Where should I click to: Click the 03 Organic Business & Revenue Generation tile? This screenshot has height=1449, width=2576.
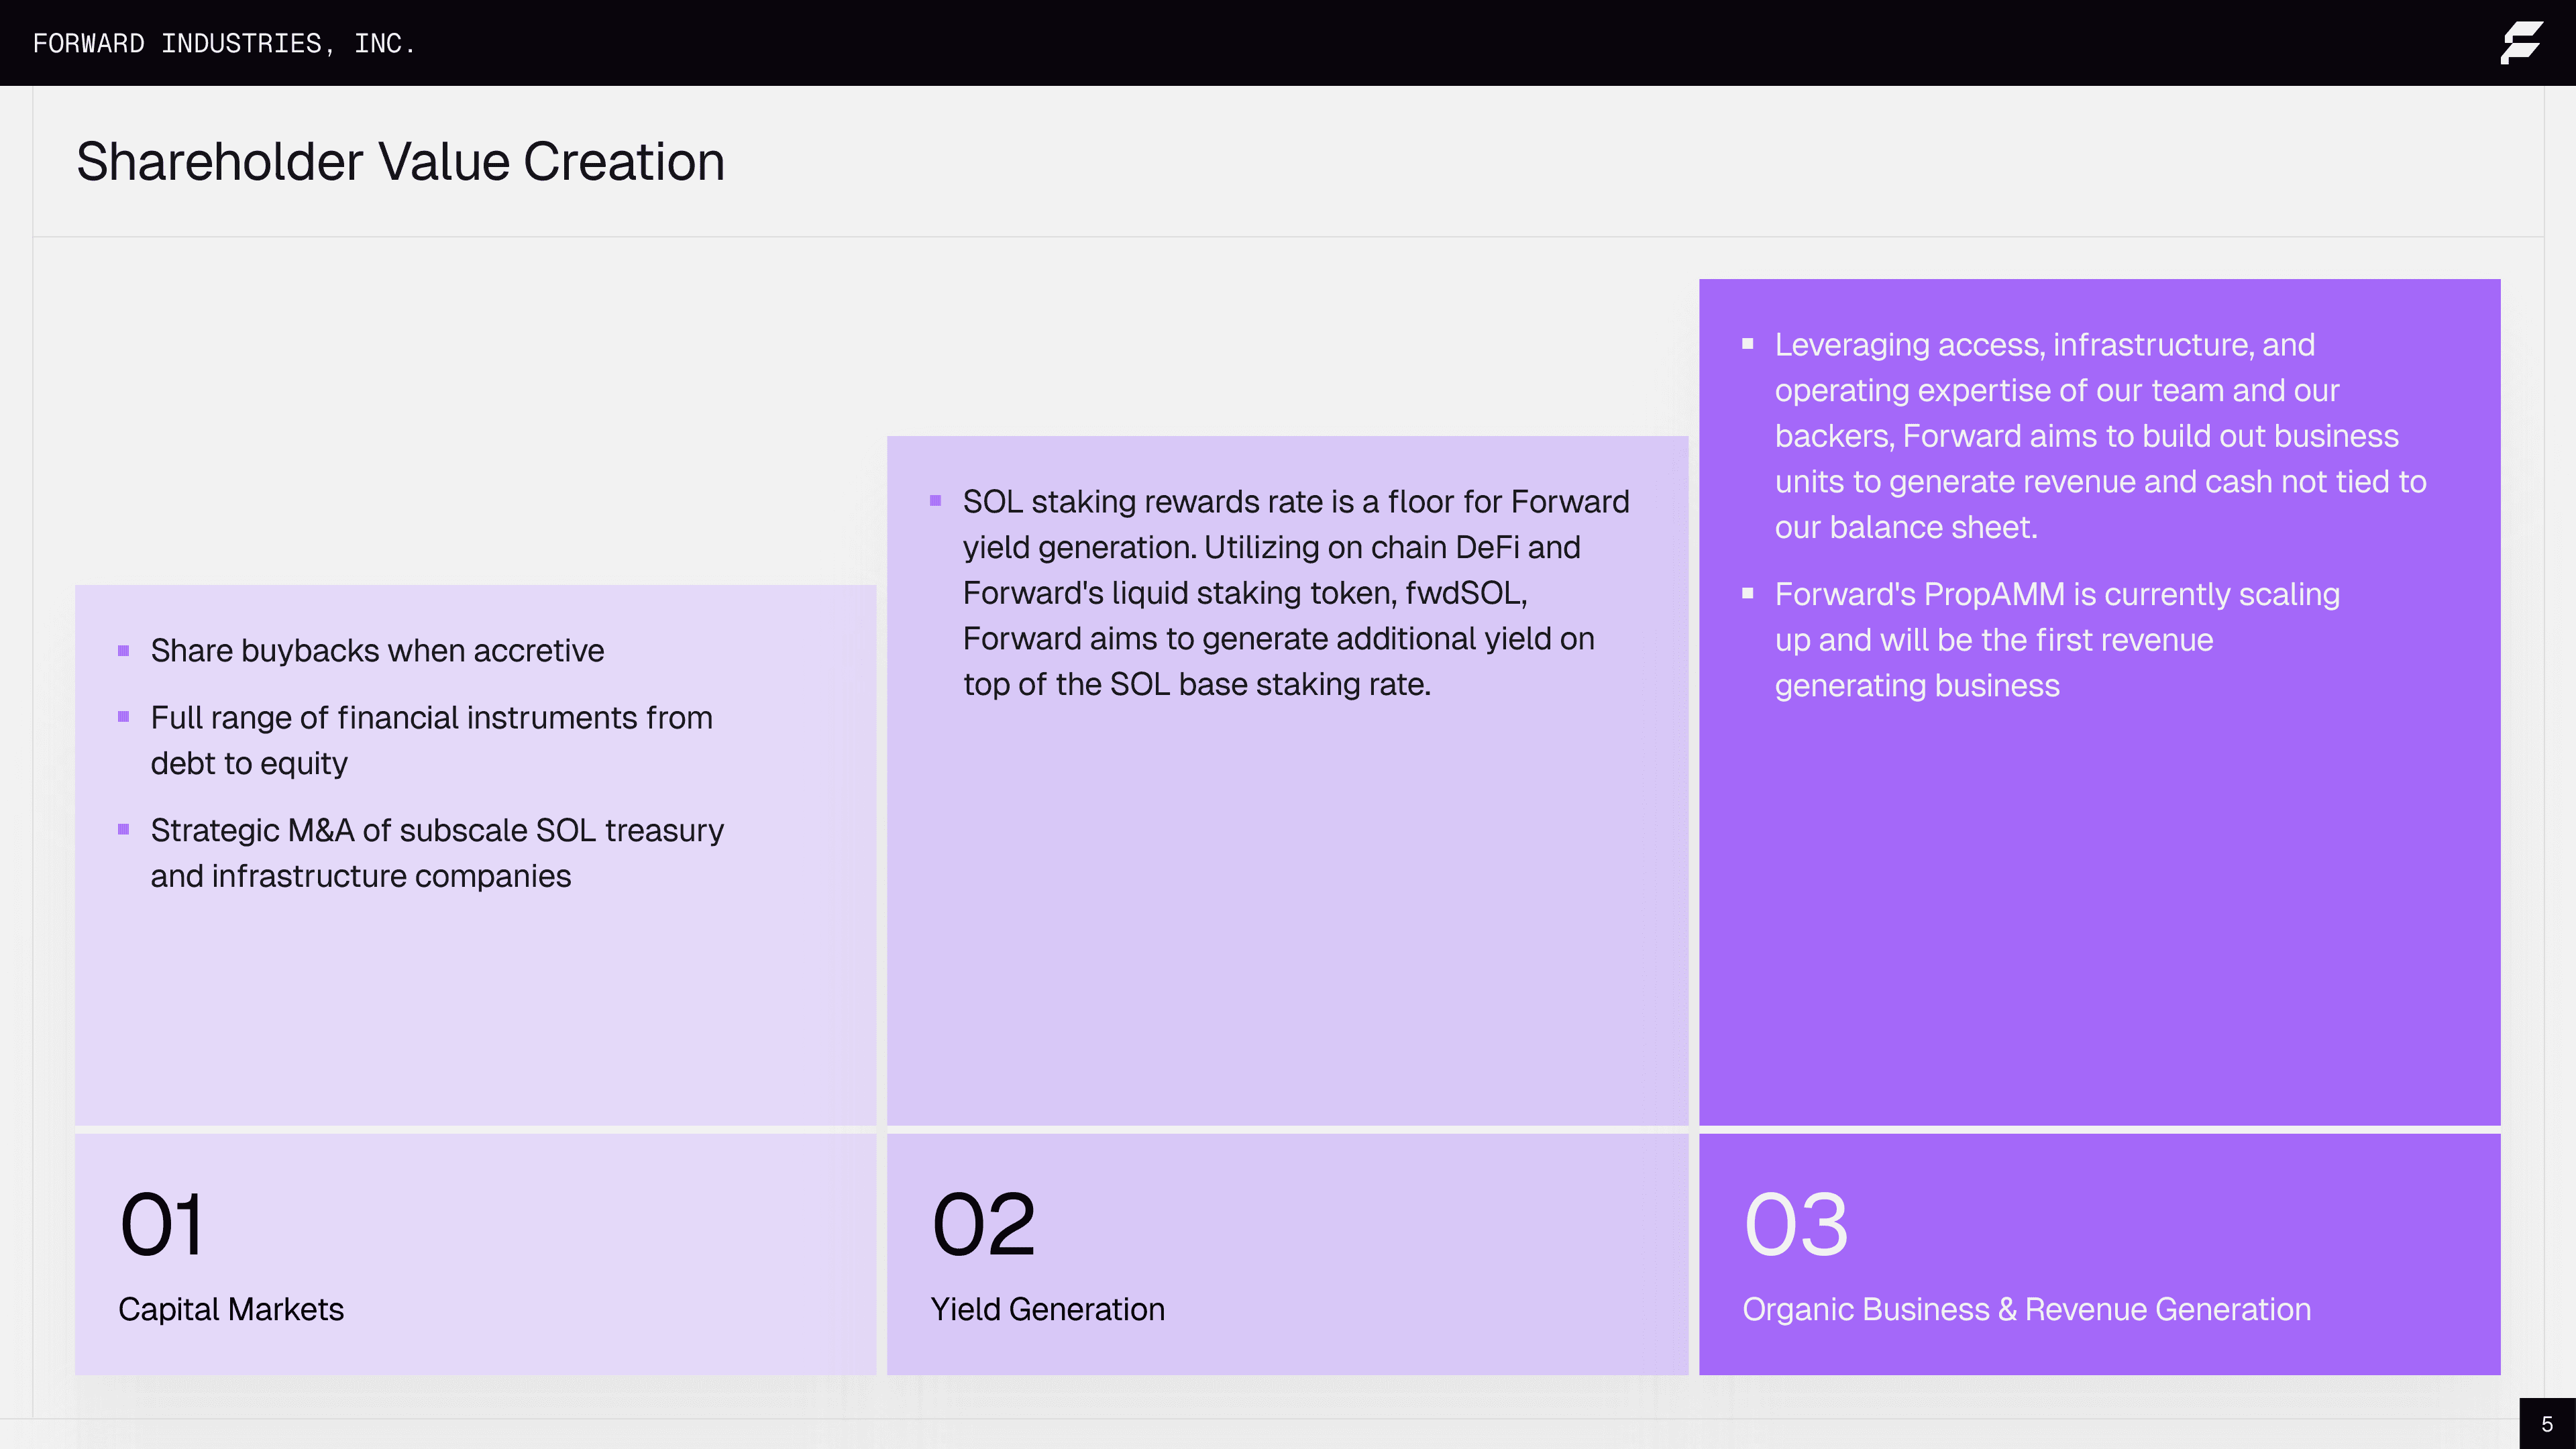pos(2099,1253)
